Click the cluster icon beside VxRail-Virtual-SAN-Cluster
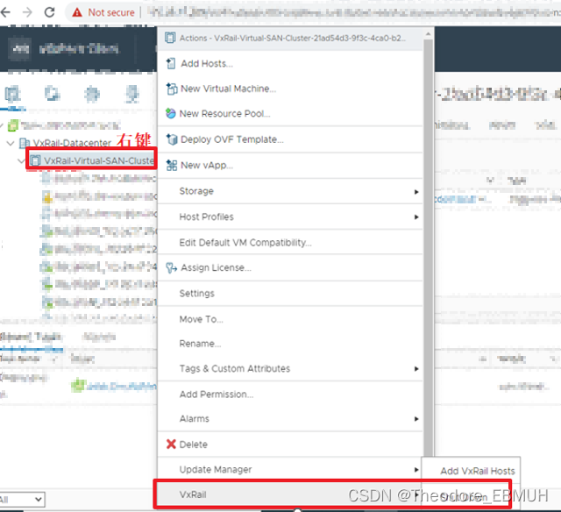The height and width of the screenshot is (512, 561). (35, 160)
